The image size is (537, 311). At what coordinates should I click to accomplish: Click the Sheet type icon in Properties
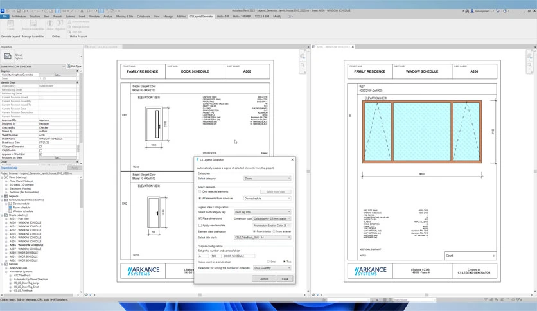pyautogui.click(x=8, y=56)
